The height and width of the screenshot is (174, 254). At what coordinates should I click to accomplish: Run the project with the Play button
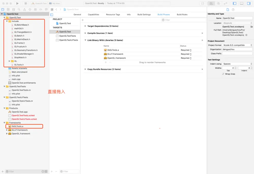(x=17, y=3)
